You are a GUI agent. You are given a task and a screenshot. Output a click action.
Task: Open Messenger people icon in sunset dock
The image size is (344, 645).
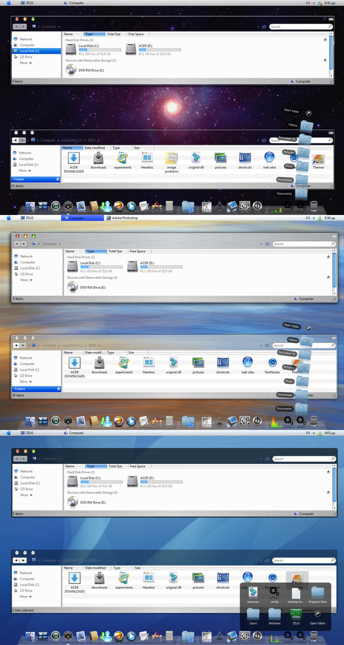point(106,421)
